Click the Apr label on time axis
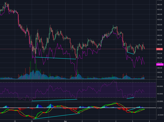The height and width of the screenshot is (122, 164). pyautogui.click(x=65, y=121)
